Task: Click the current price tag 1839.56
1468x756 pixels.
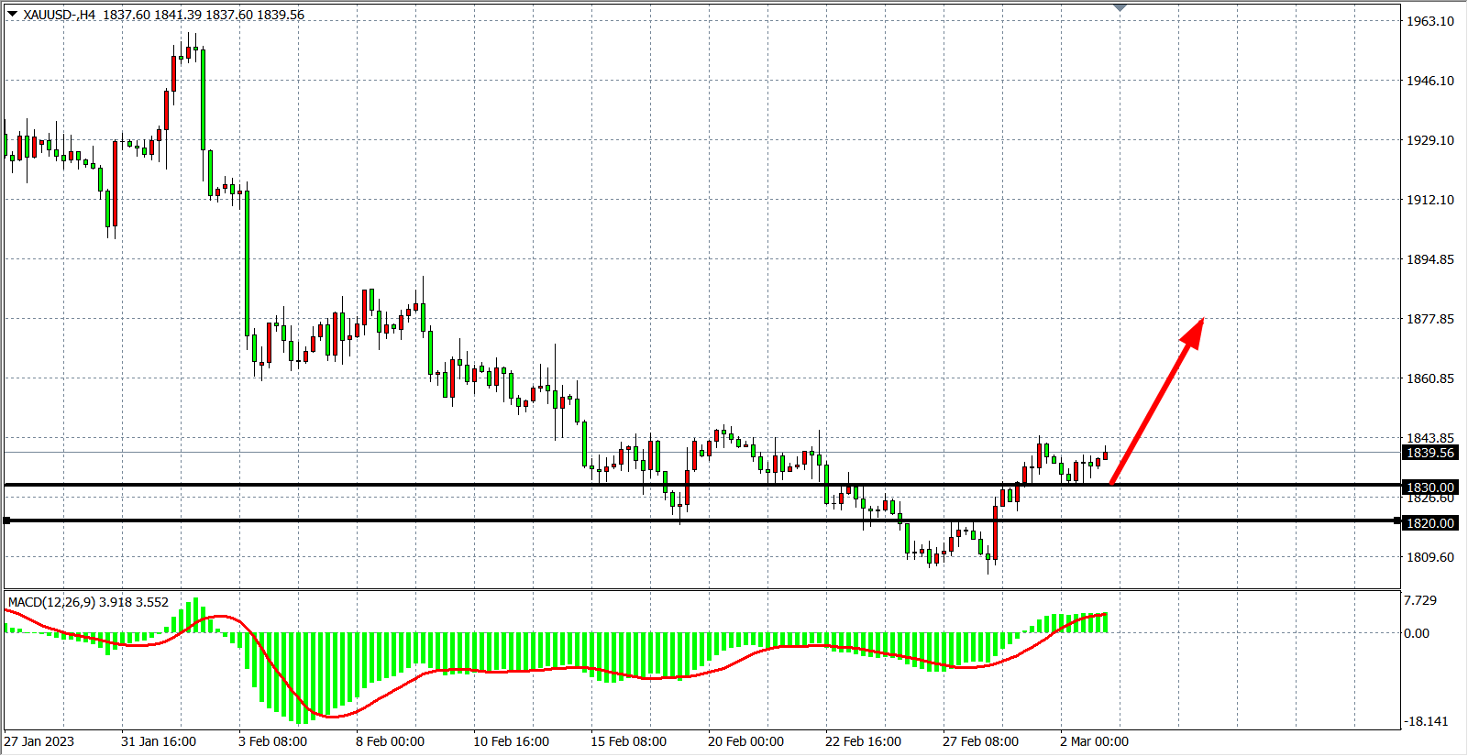Action: [x=1430, y=453]
